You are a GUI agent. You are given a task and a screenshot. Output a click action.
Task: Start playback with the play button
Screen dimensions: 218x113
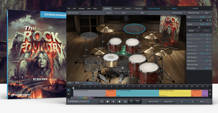(114, 102)
